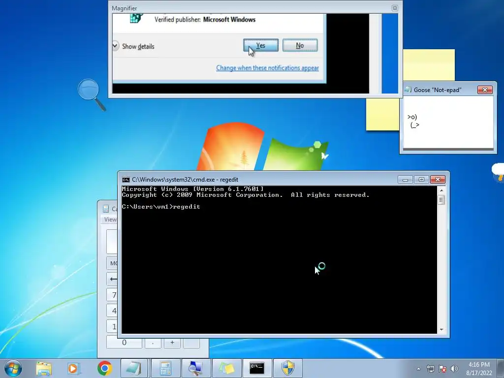Maximize the cmd.exe window
Screen dimensions: 504x378
(x=421, y=179)
